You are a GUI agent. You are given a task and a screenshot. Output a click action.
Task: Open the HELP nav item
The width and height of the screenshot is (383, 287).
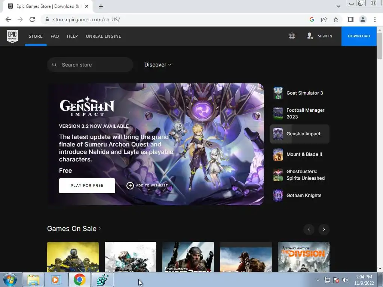[x=72, y=36]
